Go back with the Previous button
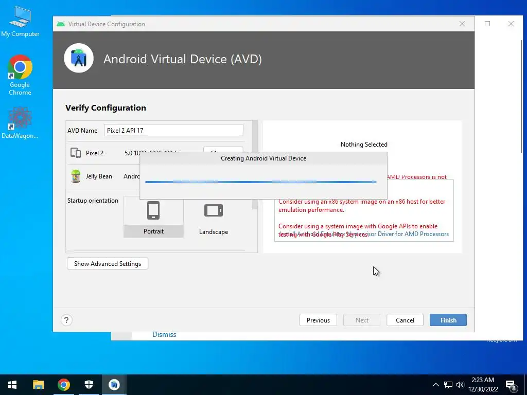527x395 pixels. click(x=318, y=320)
